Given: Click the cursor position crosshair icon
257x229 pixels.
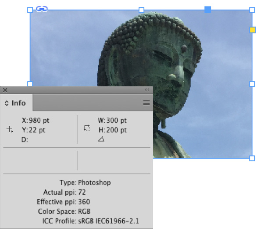Looking at the screenshot, I should [x=10, y=130].
